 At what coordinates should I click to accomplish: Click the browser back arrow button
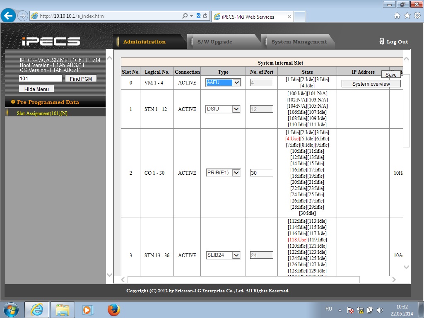[x=9, y=16]
